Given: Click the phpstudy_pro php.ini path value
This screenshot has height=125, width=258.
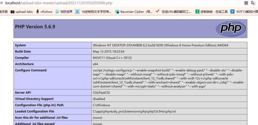Looking at the screenshot, I should coord(134,111).
